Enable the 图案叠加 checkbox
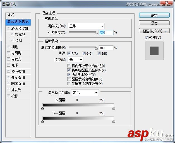Screen dimensions: 175x143 click(8, 83)
